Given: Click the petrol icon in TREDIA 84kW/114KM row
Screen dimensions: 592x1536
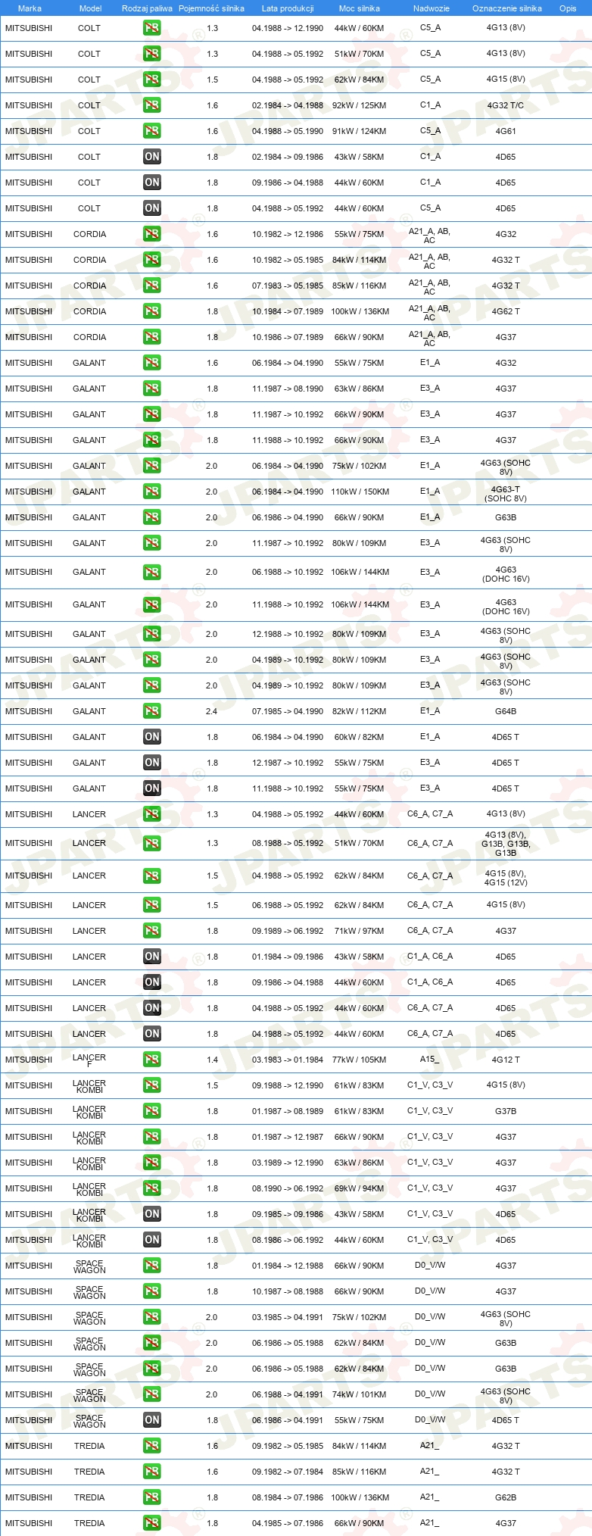Looking at the screenshot, I should (x=152, y=1446).
